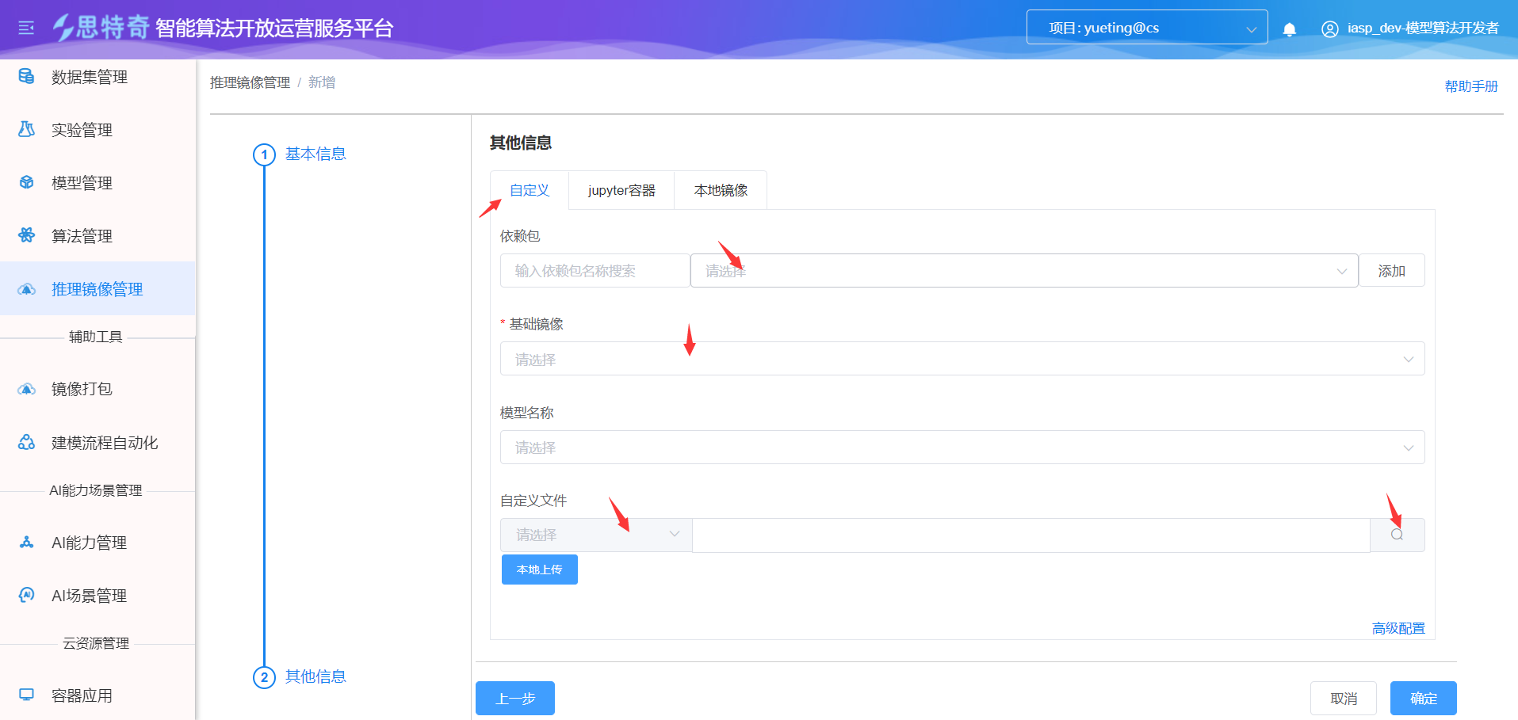Click the search icon in 自定义文件 row
This screenshot has width=1518, height=720.
pos(1397,535)
